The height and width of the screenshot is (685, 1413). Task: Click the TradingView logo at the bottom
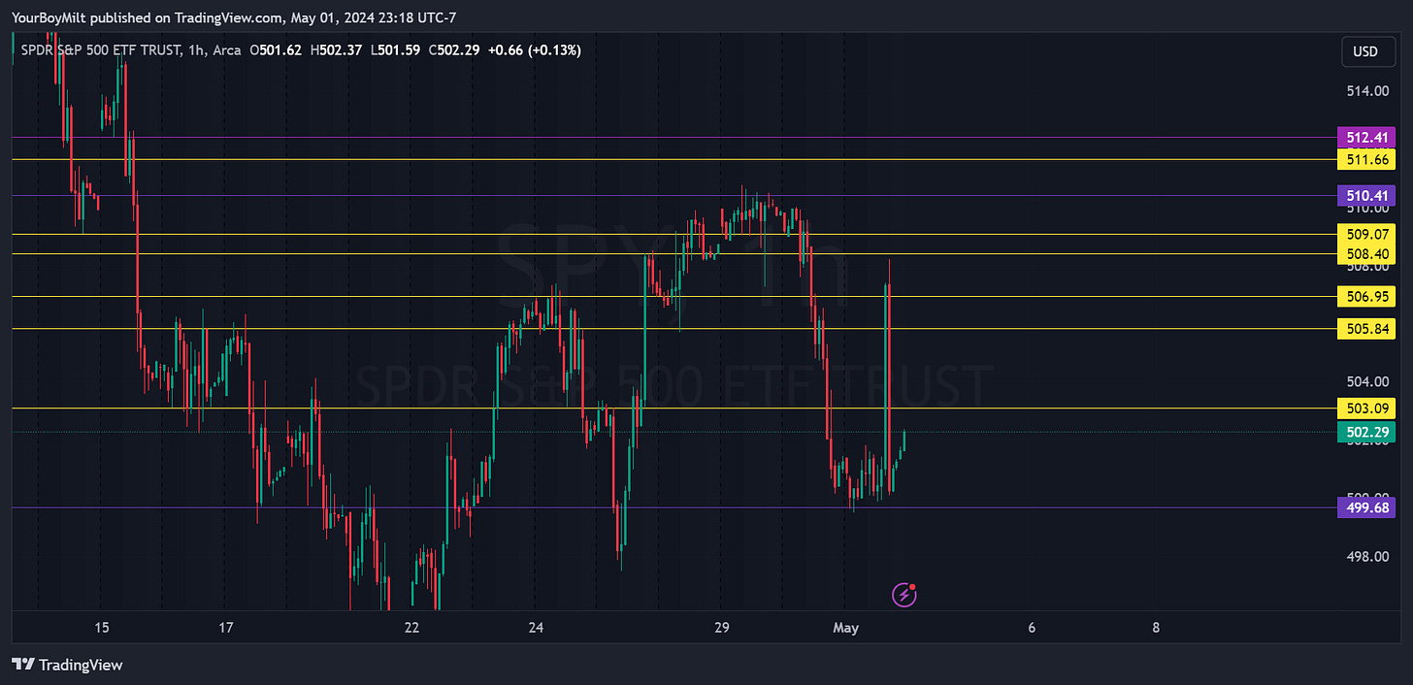pos(67,665)
